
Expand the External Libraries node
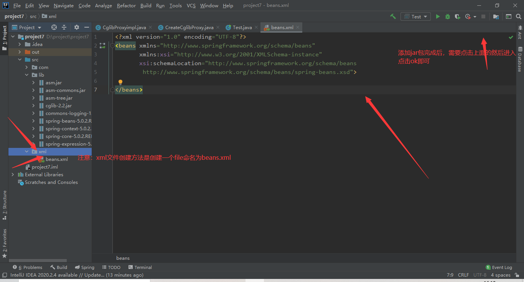[13, 174]
